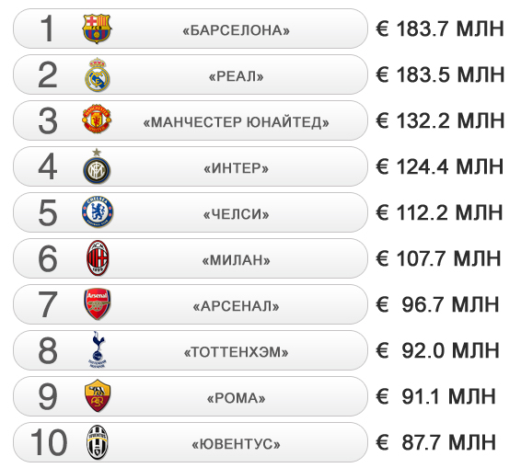Select the «РЕАЛ» team name
Viewport: 521px width, 468px height.
[236, 76]
